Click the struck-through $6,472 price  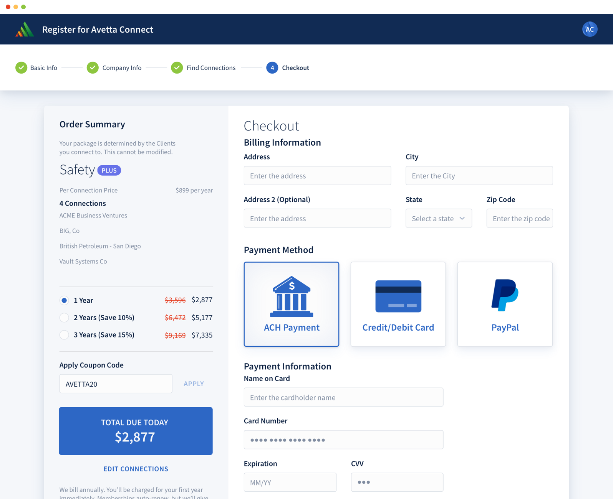[x=175, y=318]
